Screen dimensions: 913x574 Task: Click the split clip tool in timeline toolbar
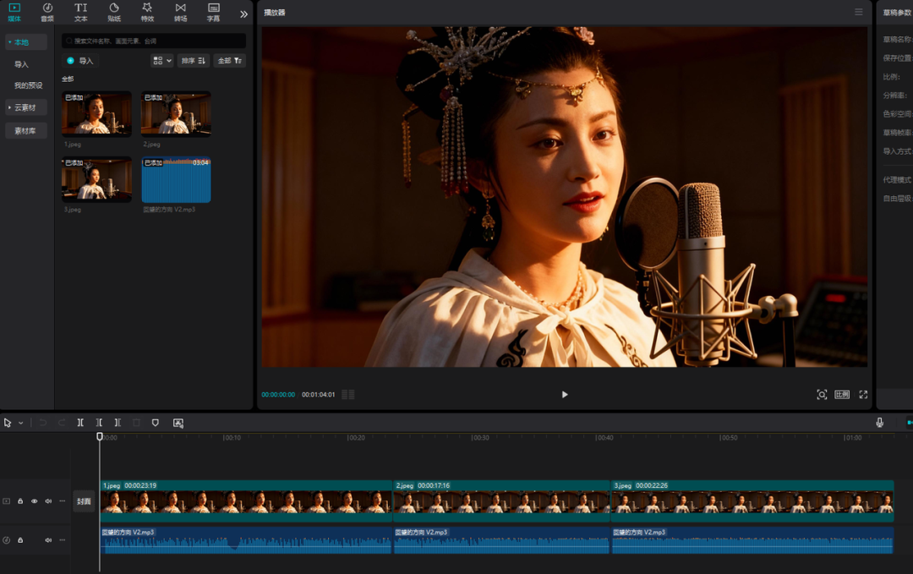point(80,423)
